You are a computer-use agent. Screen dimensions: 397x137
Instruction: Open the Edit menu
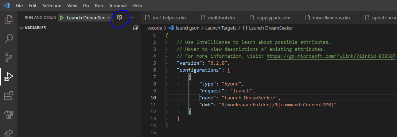pyautogui.click(x=32, y=5)
